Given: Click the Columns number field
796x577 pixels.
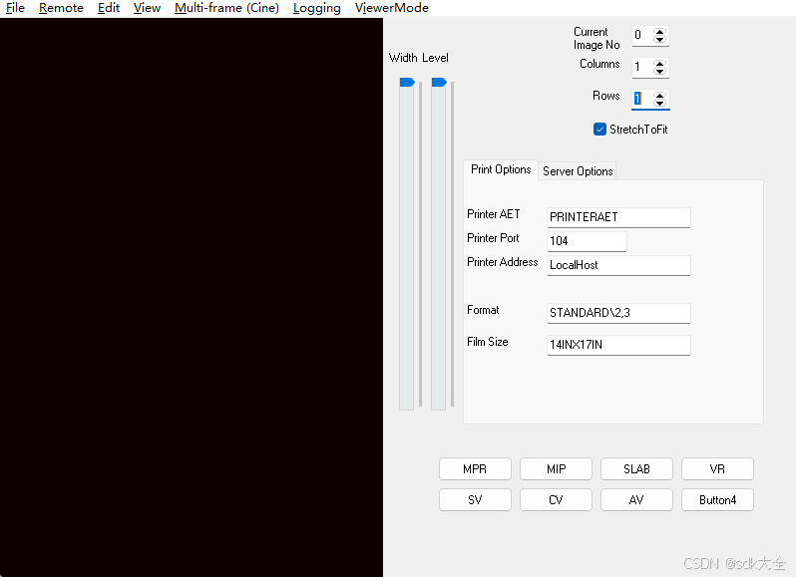Looking at the screenshot, I should pyautogui.click(x=642, y=67).
